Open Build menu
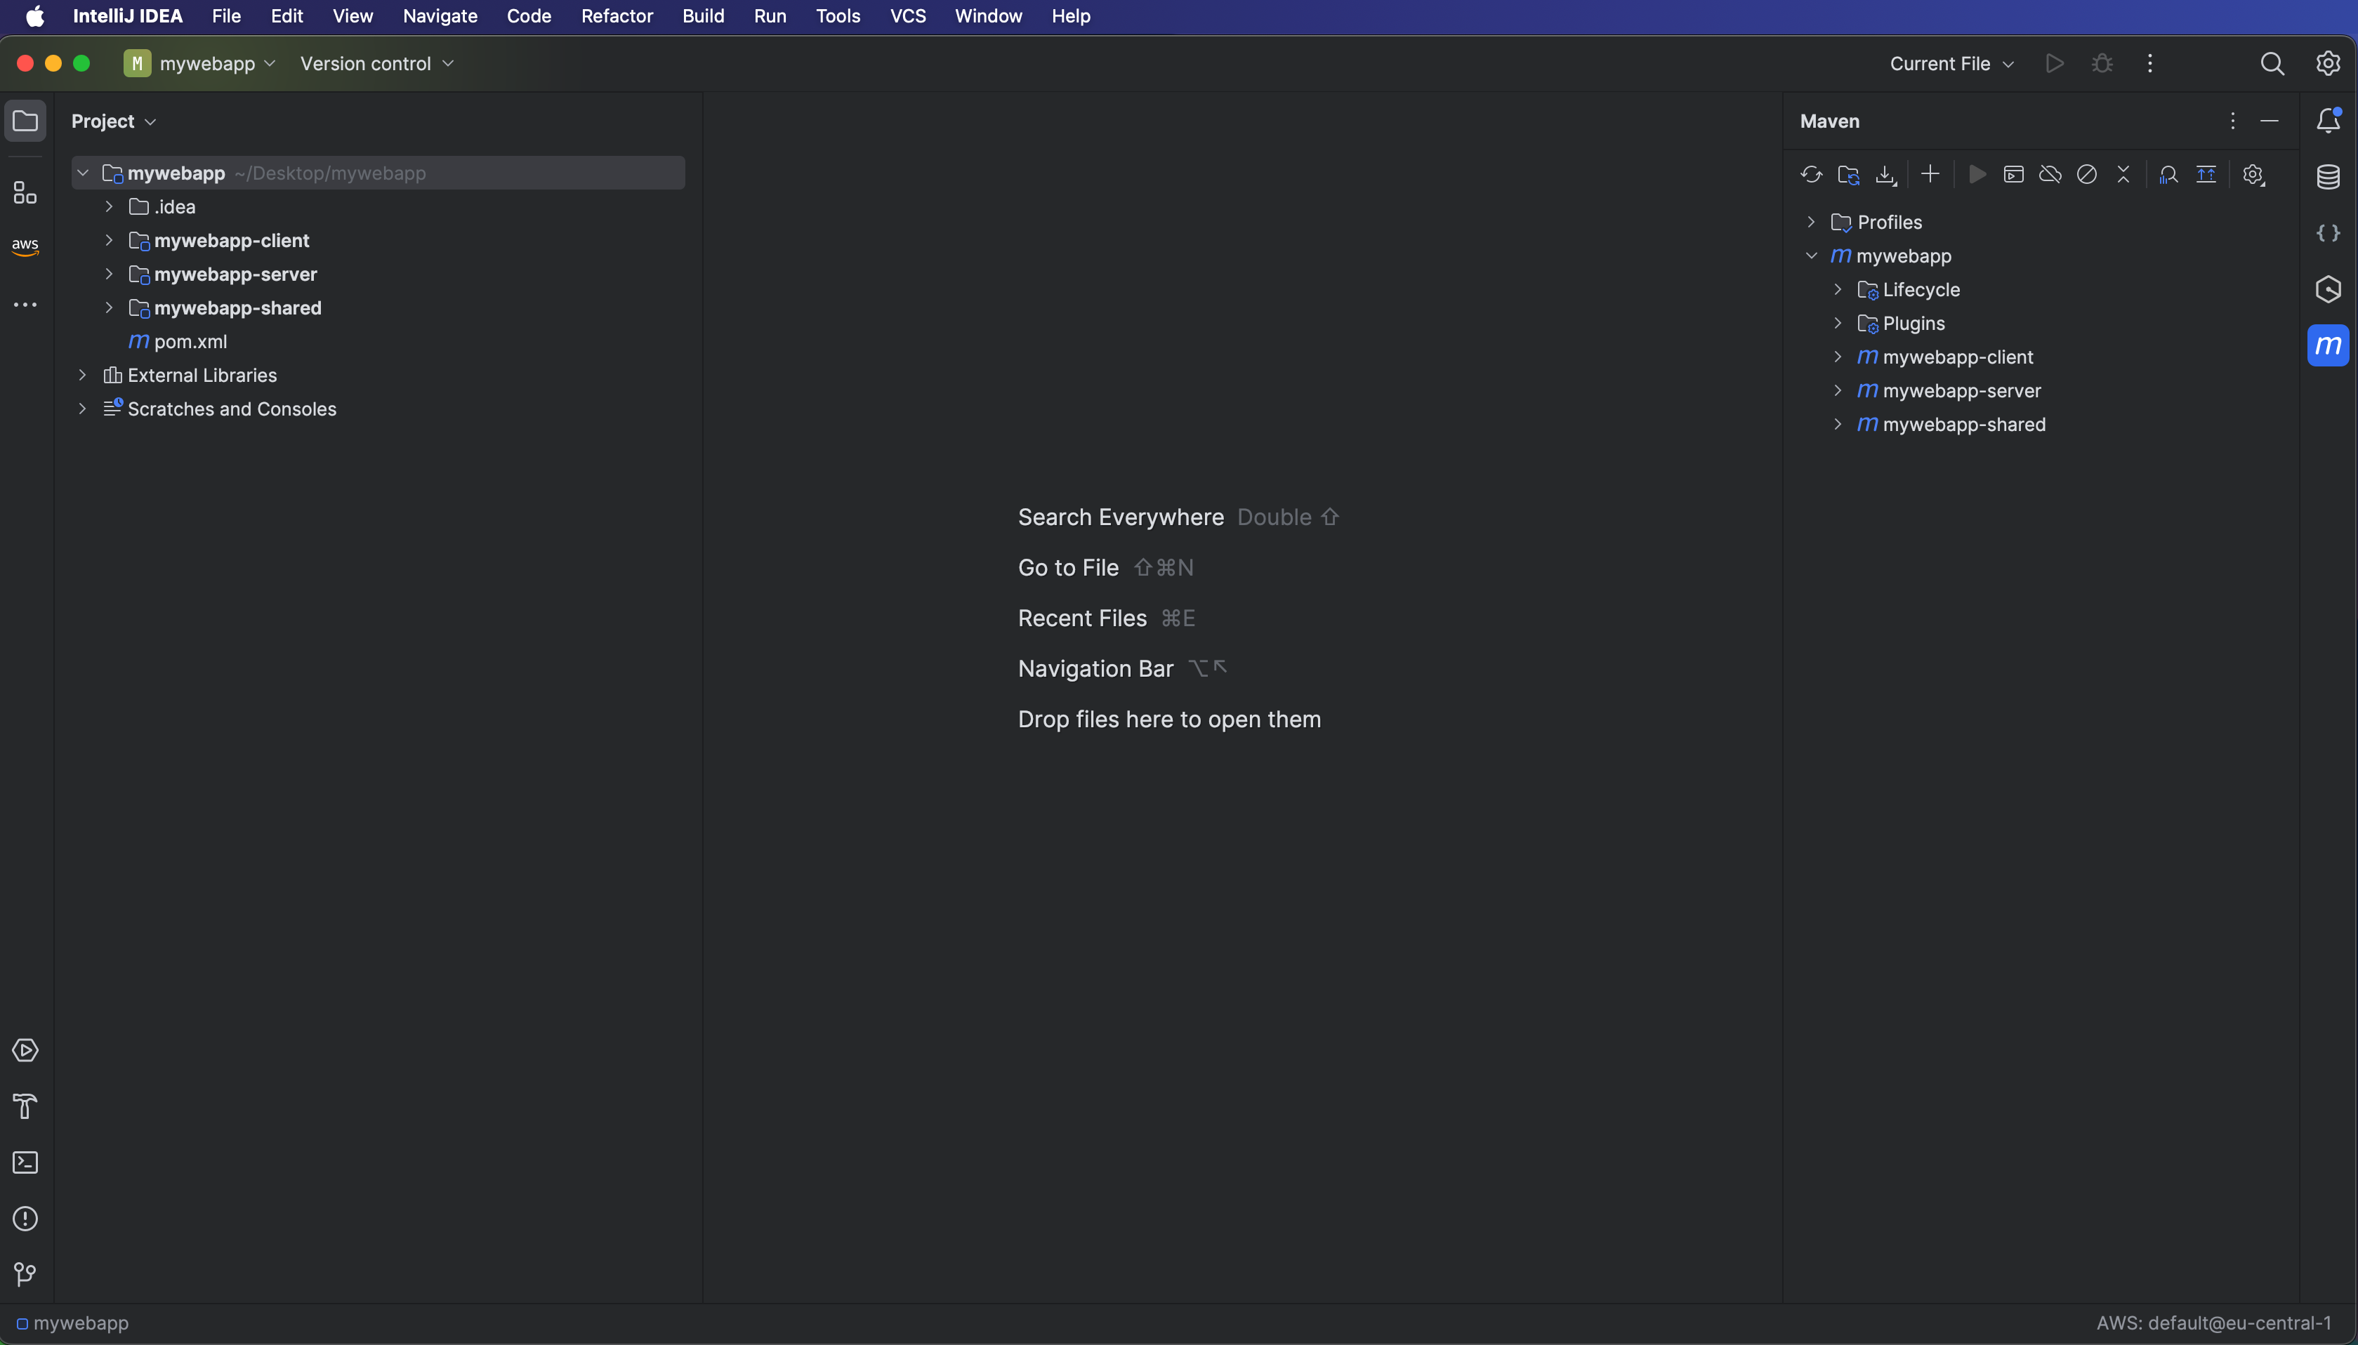 (703, 15)
